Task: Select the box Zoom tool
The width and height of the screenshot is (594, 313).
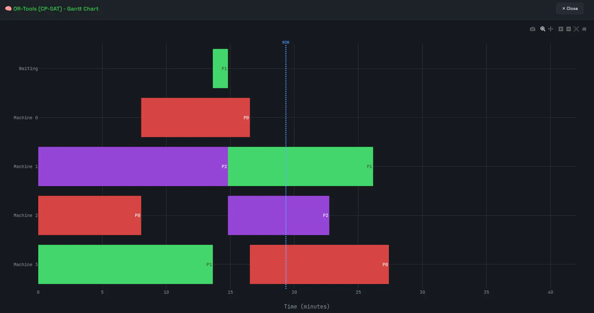Action: (543, 29)
